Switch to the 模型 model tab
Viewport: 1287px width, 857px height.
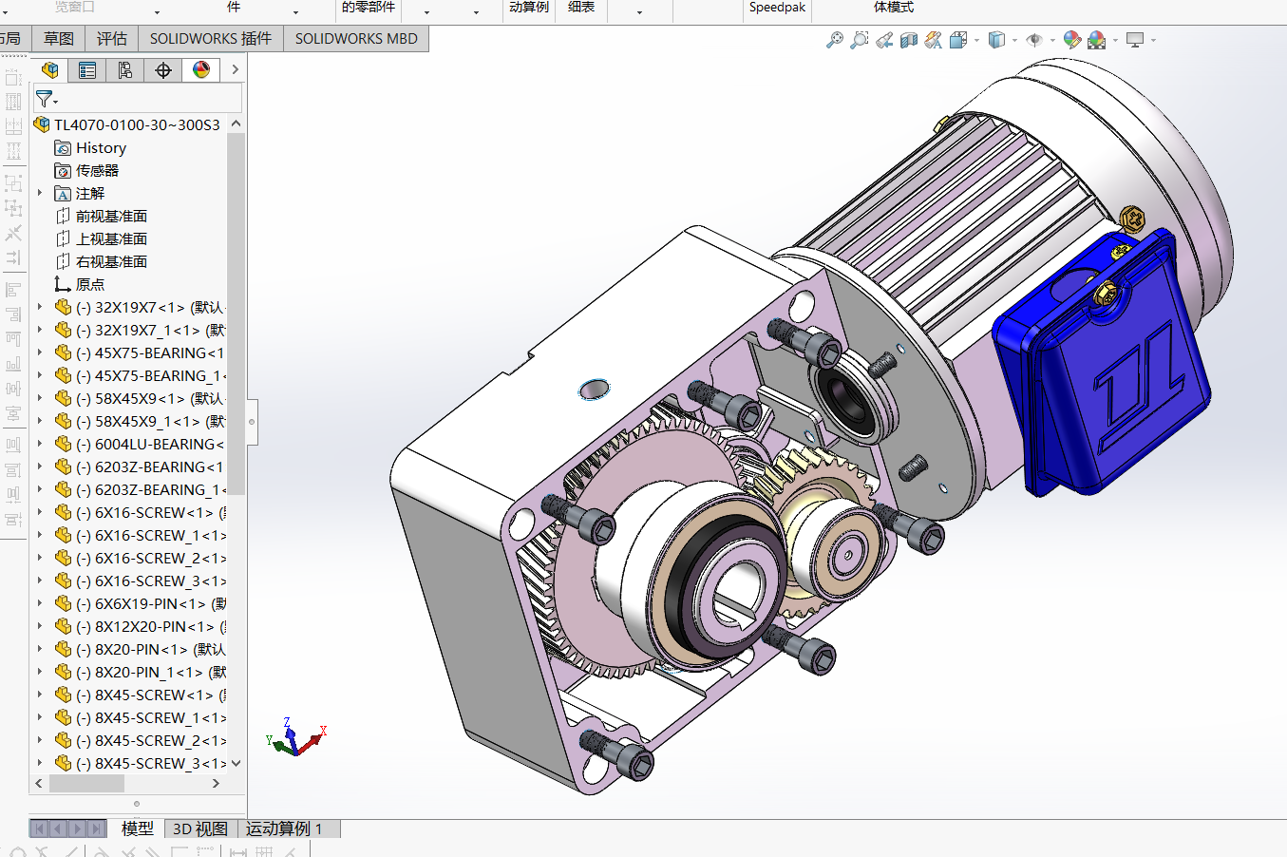[x=138, y=828]
